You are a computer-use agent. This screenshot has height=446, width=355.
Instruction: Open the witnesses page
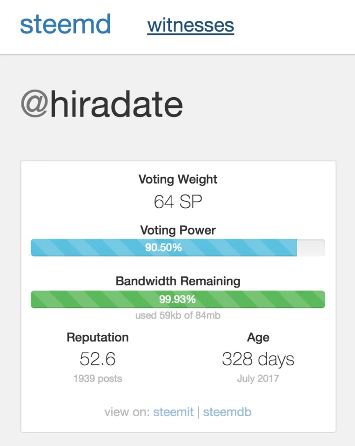click(190, 25)
